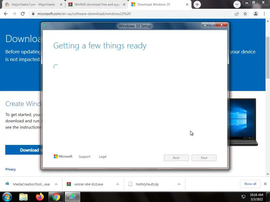
Task: Minimize the Windows 10 Setup window
Action: [205, 25]
